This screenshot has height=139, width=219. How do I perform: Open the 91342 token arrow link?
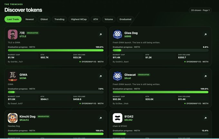click(x=205, y=118)
